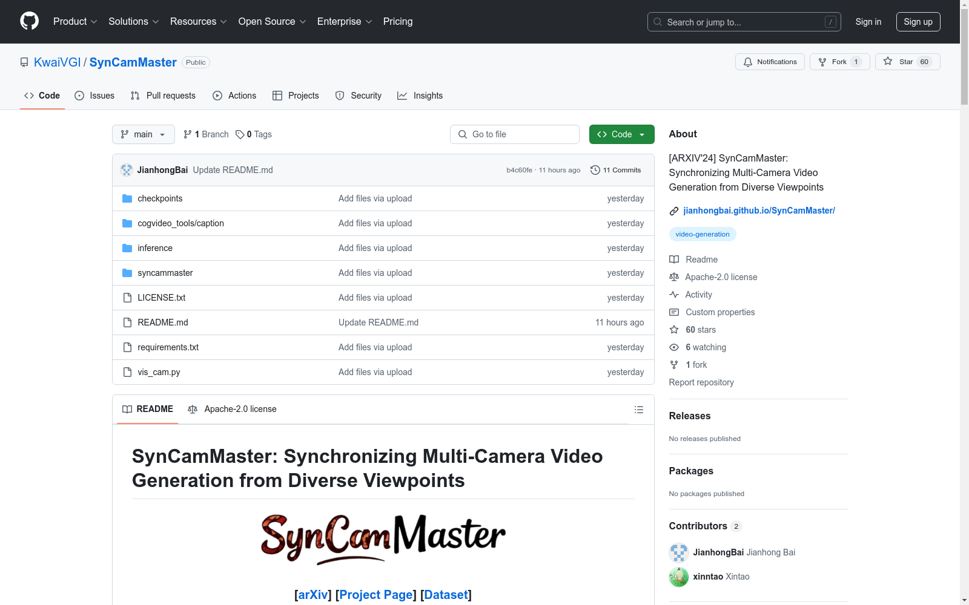Open the README outline list icon
The image size is (969, 605).
(x=638, y=410)
